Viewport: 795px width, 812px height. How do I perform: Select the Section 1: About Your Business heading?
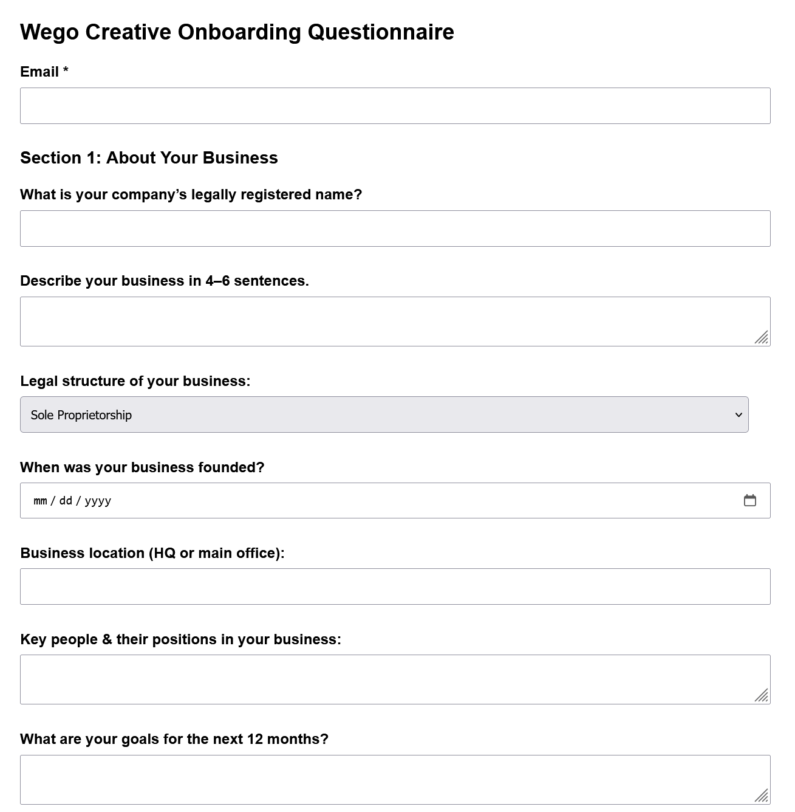coord(149,157)
